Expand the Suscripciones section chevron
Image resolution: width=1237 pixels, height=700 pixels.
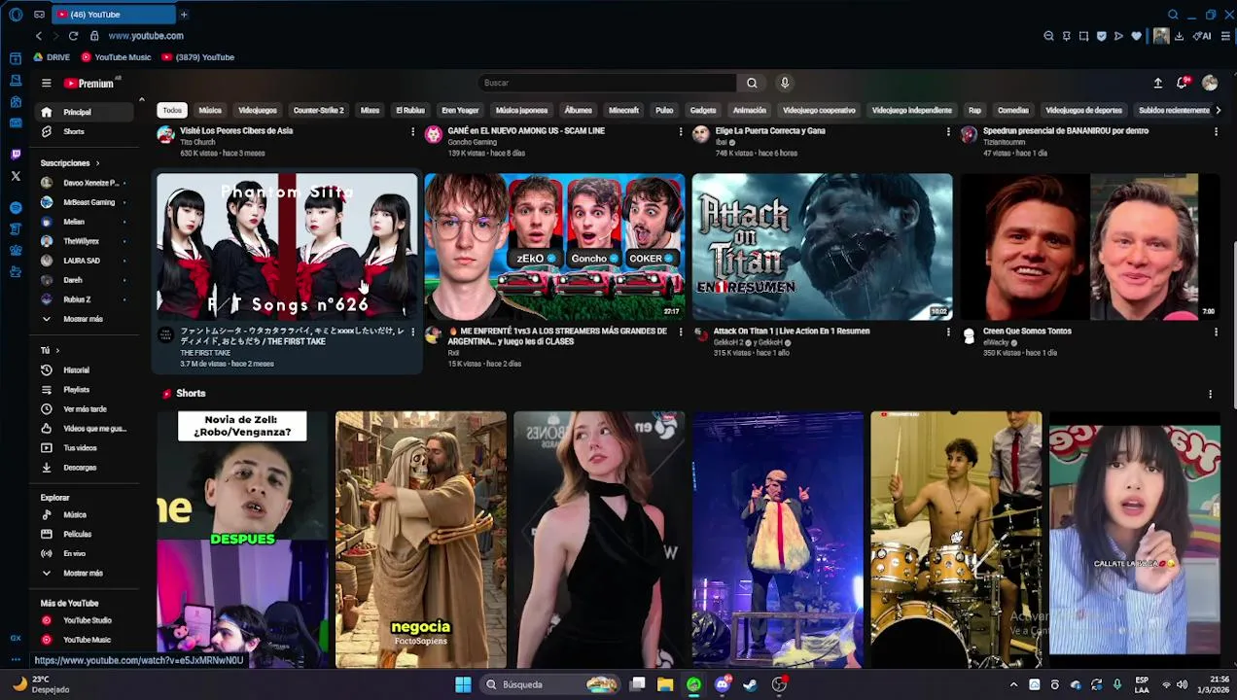97,163
